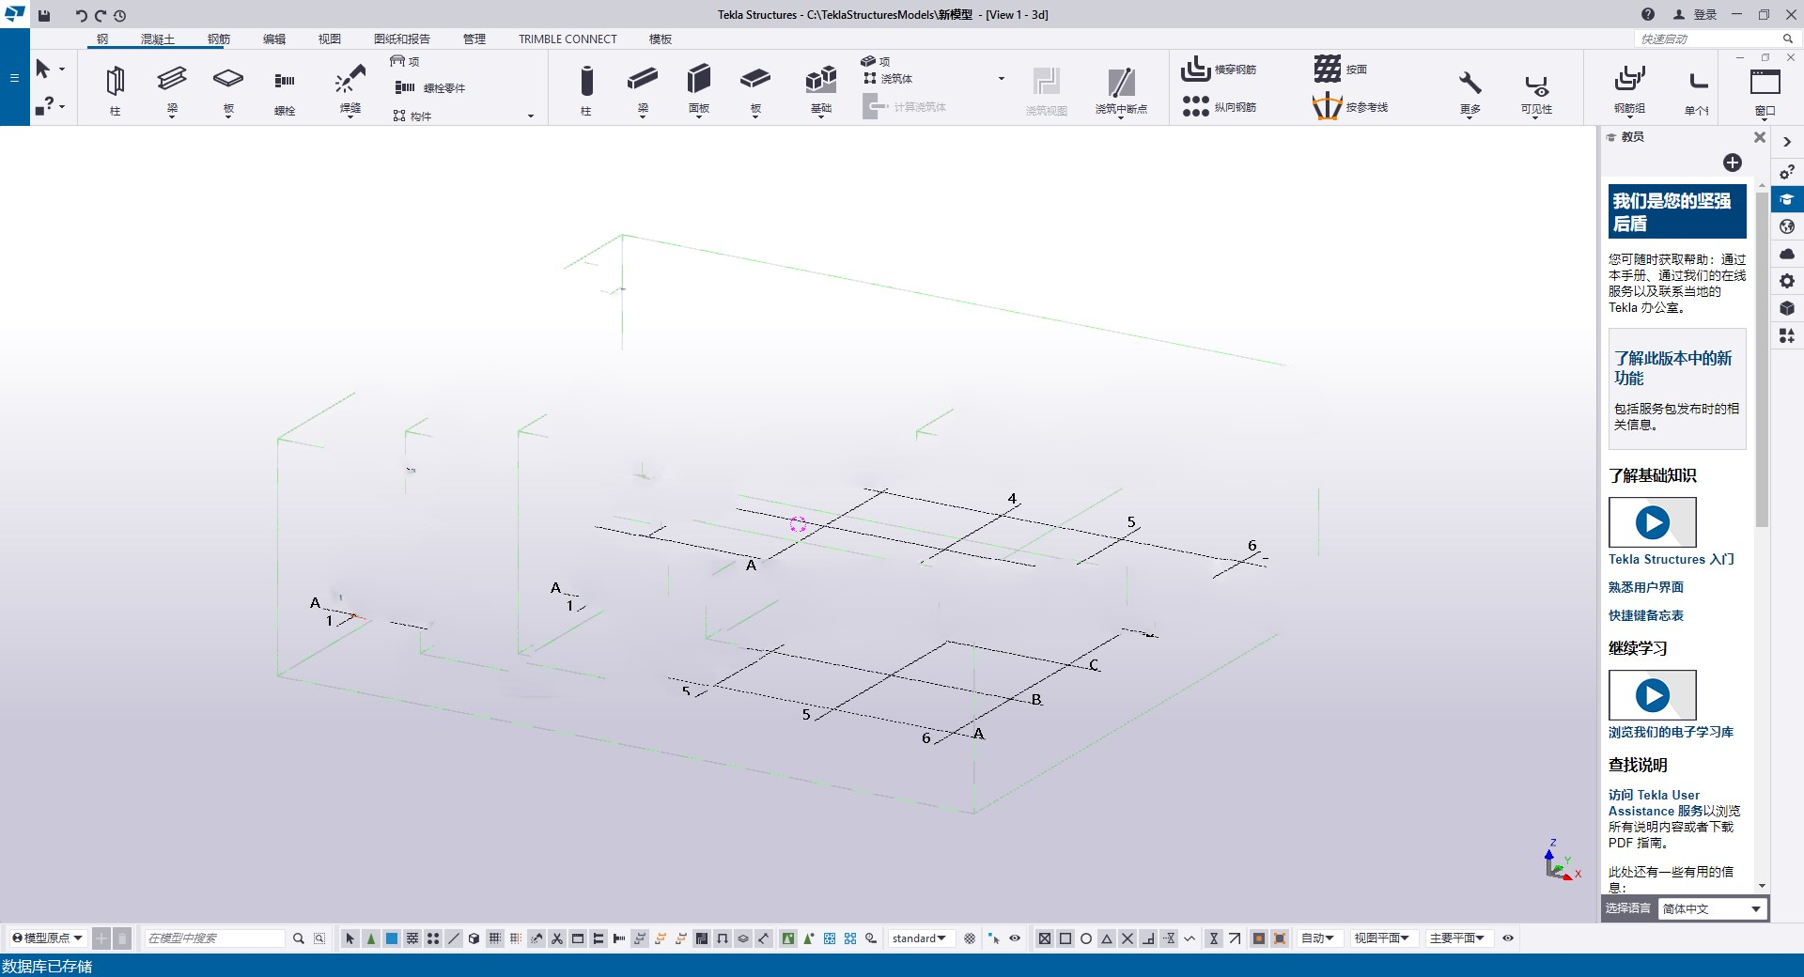Open the properties panel gears icon

(x=1787, y=172)
